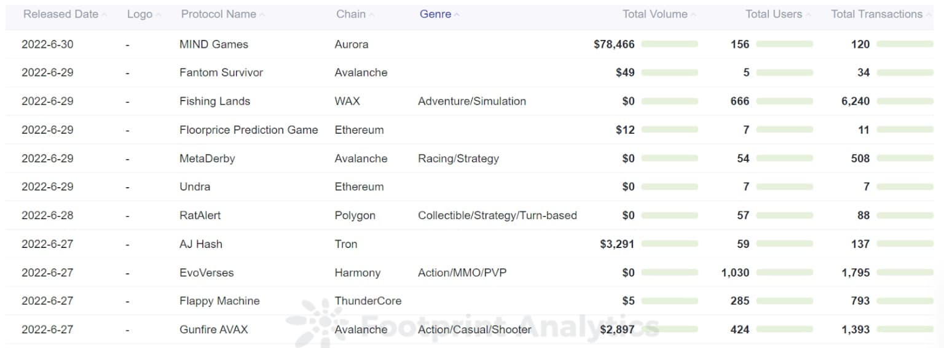This screenshot has height=348, width=944.
Task: Select the MetaDerby Racing/Strategy genre cell
Action: (x=458, y=158)
